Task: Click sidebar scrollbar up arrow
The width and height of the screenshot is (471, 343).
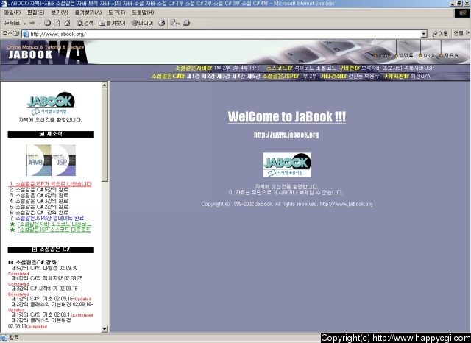Action: (x=105, y=85)
